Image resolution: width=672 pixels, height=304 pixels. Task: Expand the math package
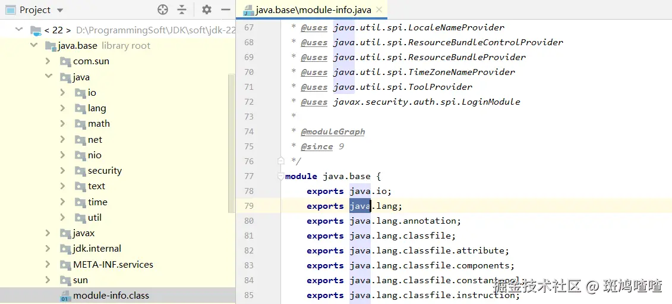click(62, 124)
